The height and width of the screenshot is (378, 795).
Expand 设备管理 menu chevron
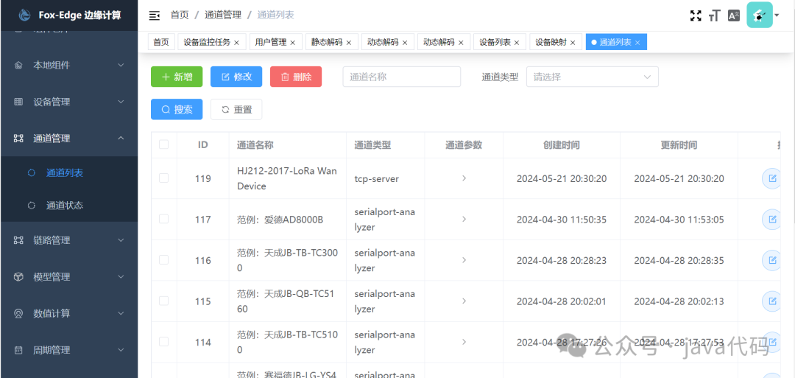pos(121,102)
